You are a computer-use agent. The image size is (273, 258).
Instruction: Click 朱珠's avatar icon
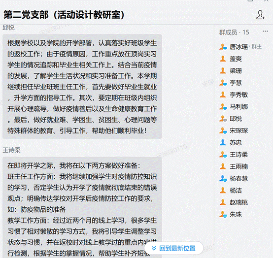pos(223,214)
